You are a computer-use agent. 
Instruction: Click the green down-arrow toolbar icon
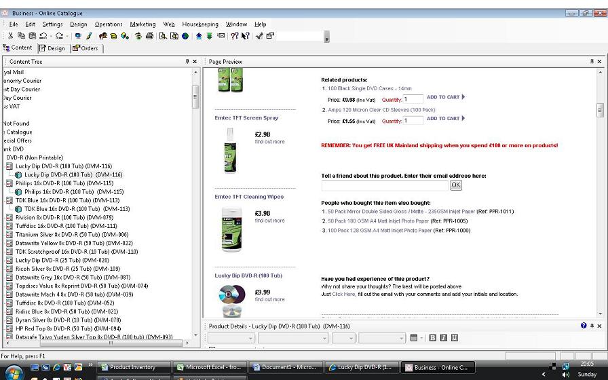tap(209, 36)
